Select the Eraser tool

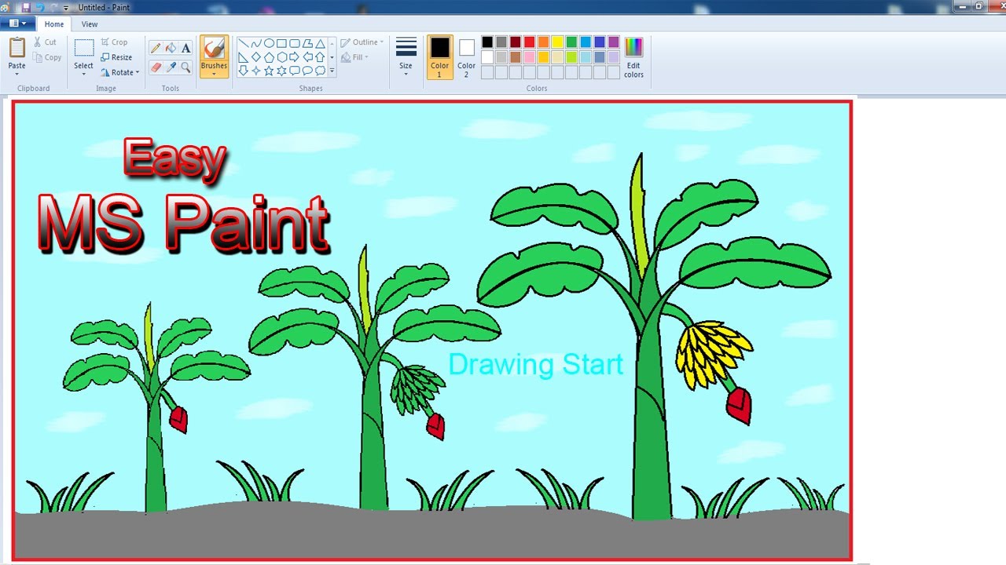coord(156,67)
